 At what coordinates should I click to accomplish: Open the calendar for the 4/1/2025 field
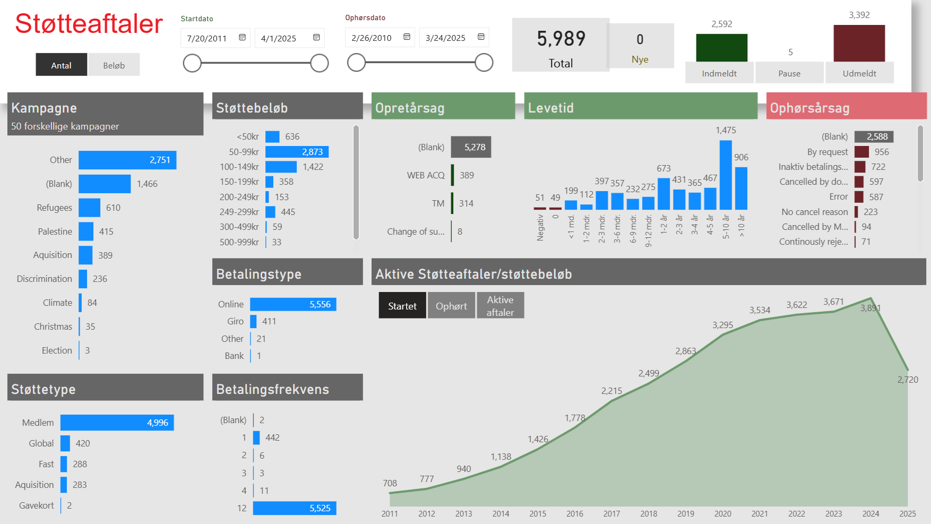pyautogui.click(x=316, y=38)
